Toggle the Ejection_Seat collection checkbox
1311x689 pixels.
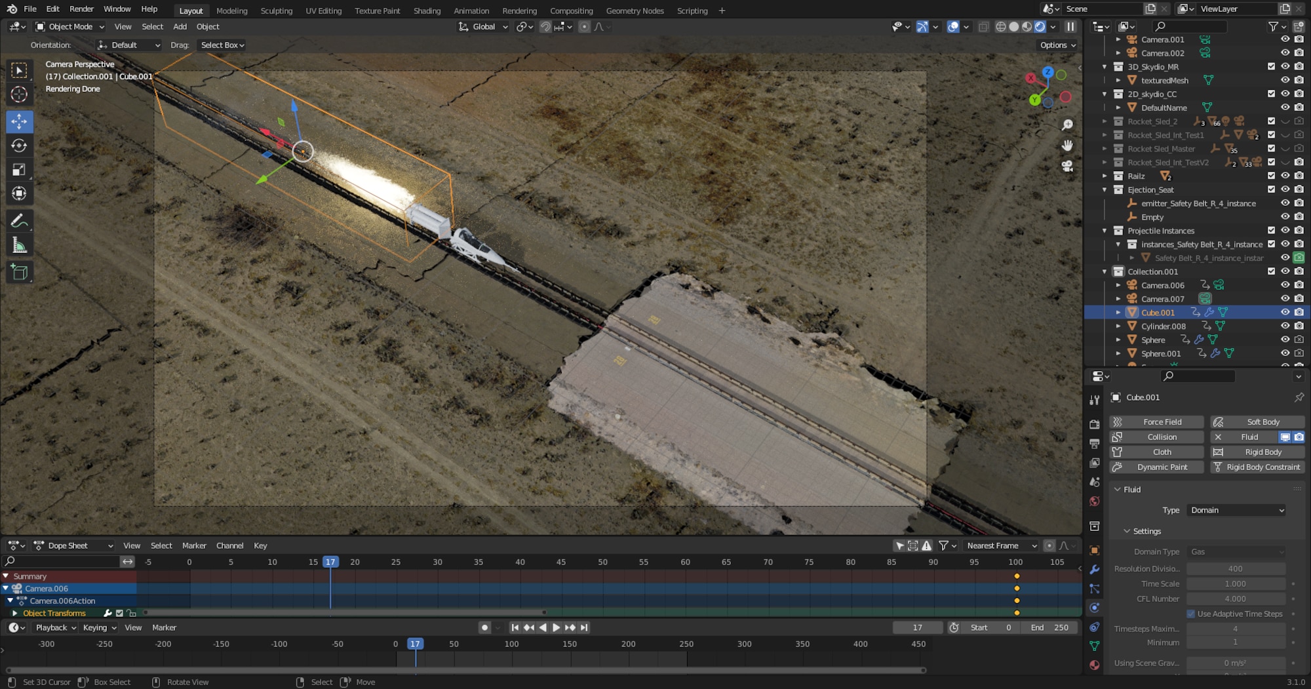[x=1271, y=189]
